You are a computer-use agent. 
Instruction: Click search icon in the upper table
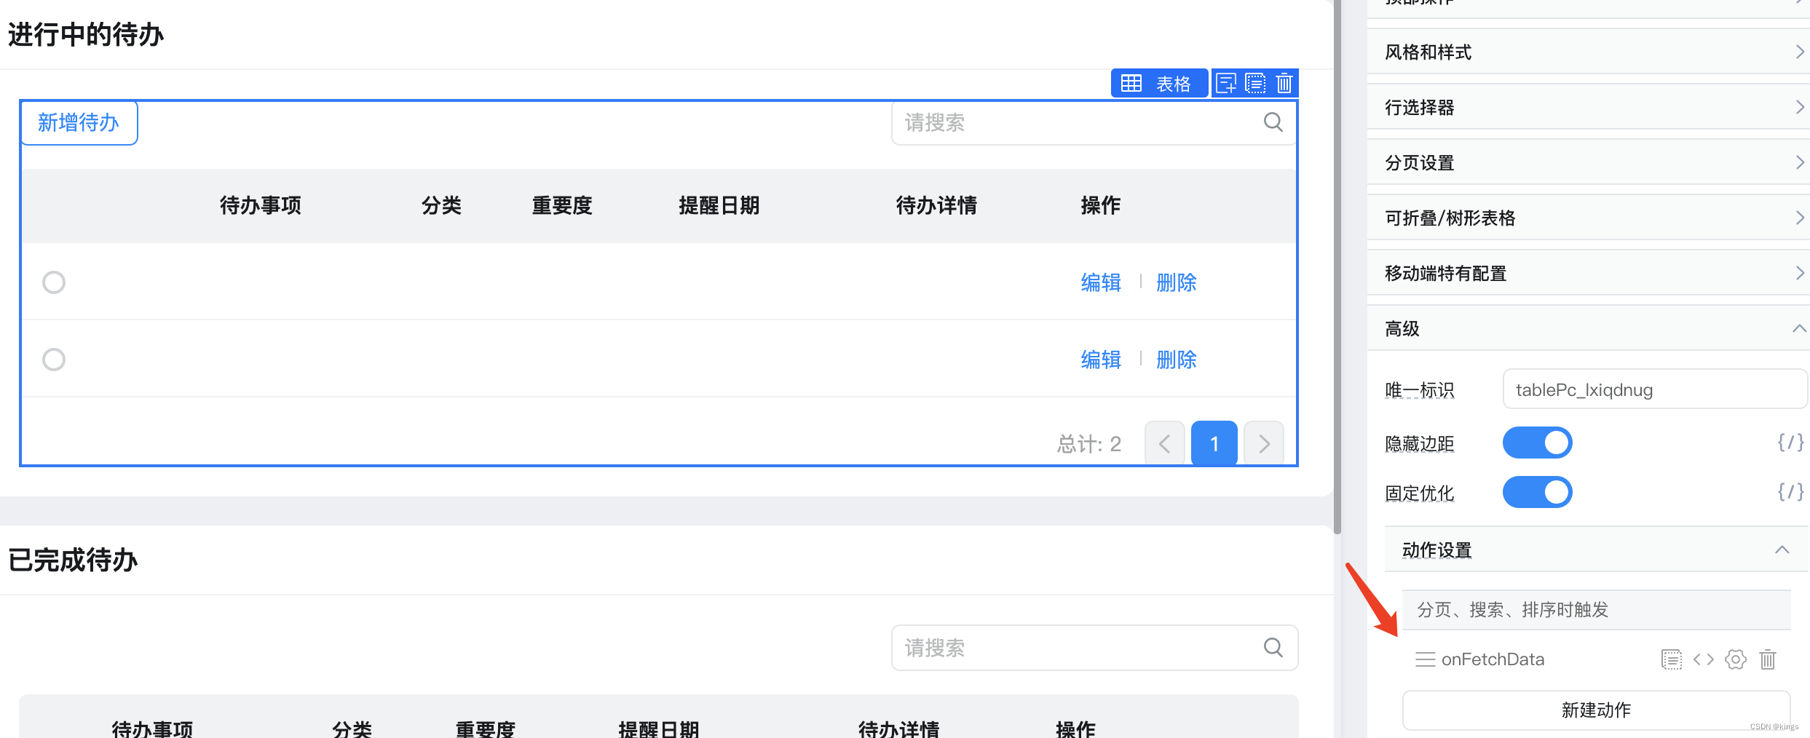[x=1273, y=122]
